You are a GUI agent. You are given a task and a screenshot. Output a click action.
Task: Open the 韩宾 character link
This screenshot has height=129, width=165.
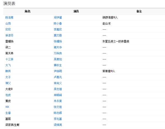(8, 71)
